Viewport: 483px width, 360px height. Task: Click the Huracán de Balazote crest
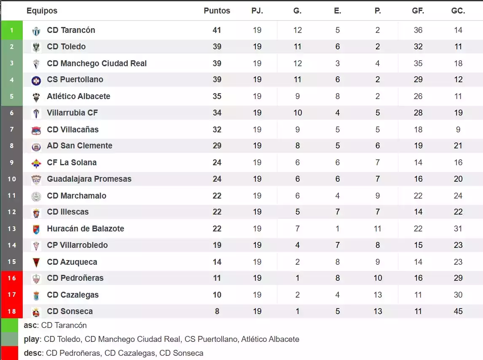[x=36, y=229]
